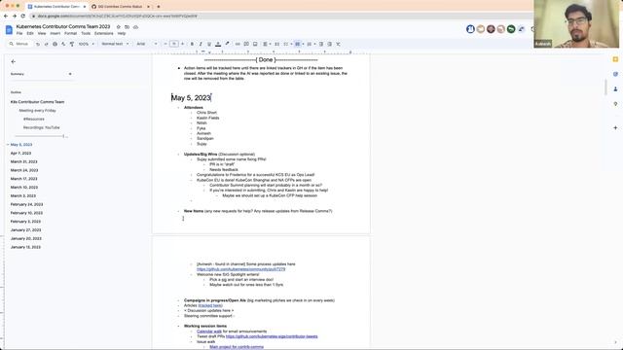623x350 pixels.
Task: Click the decrease indent icon
Action: point(321,44)
